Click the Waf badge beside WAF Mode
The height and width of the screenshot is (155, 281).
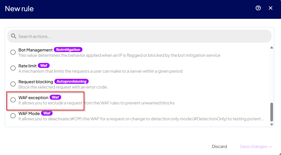point(47,113)
